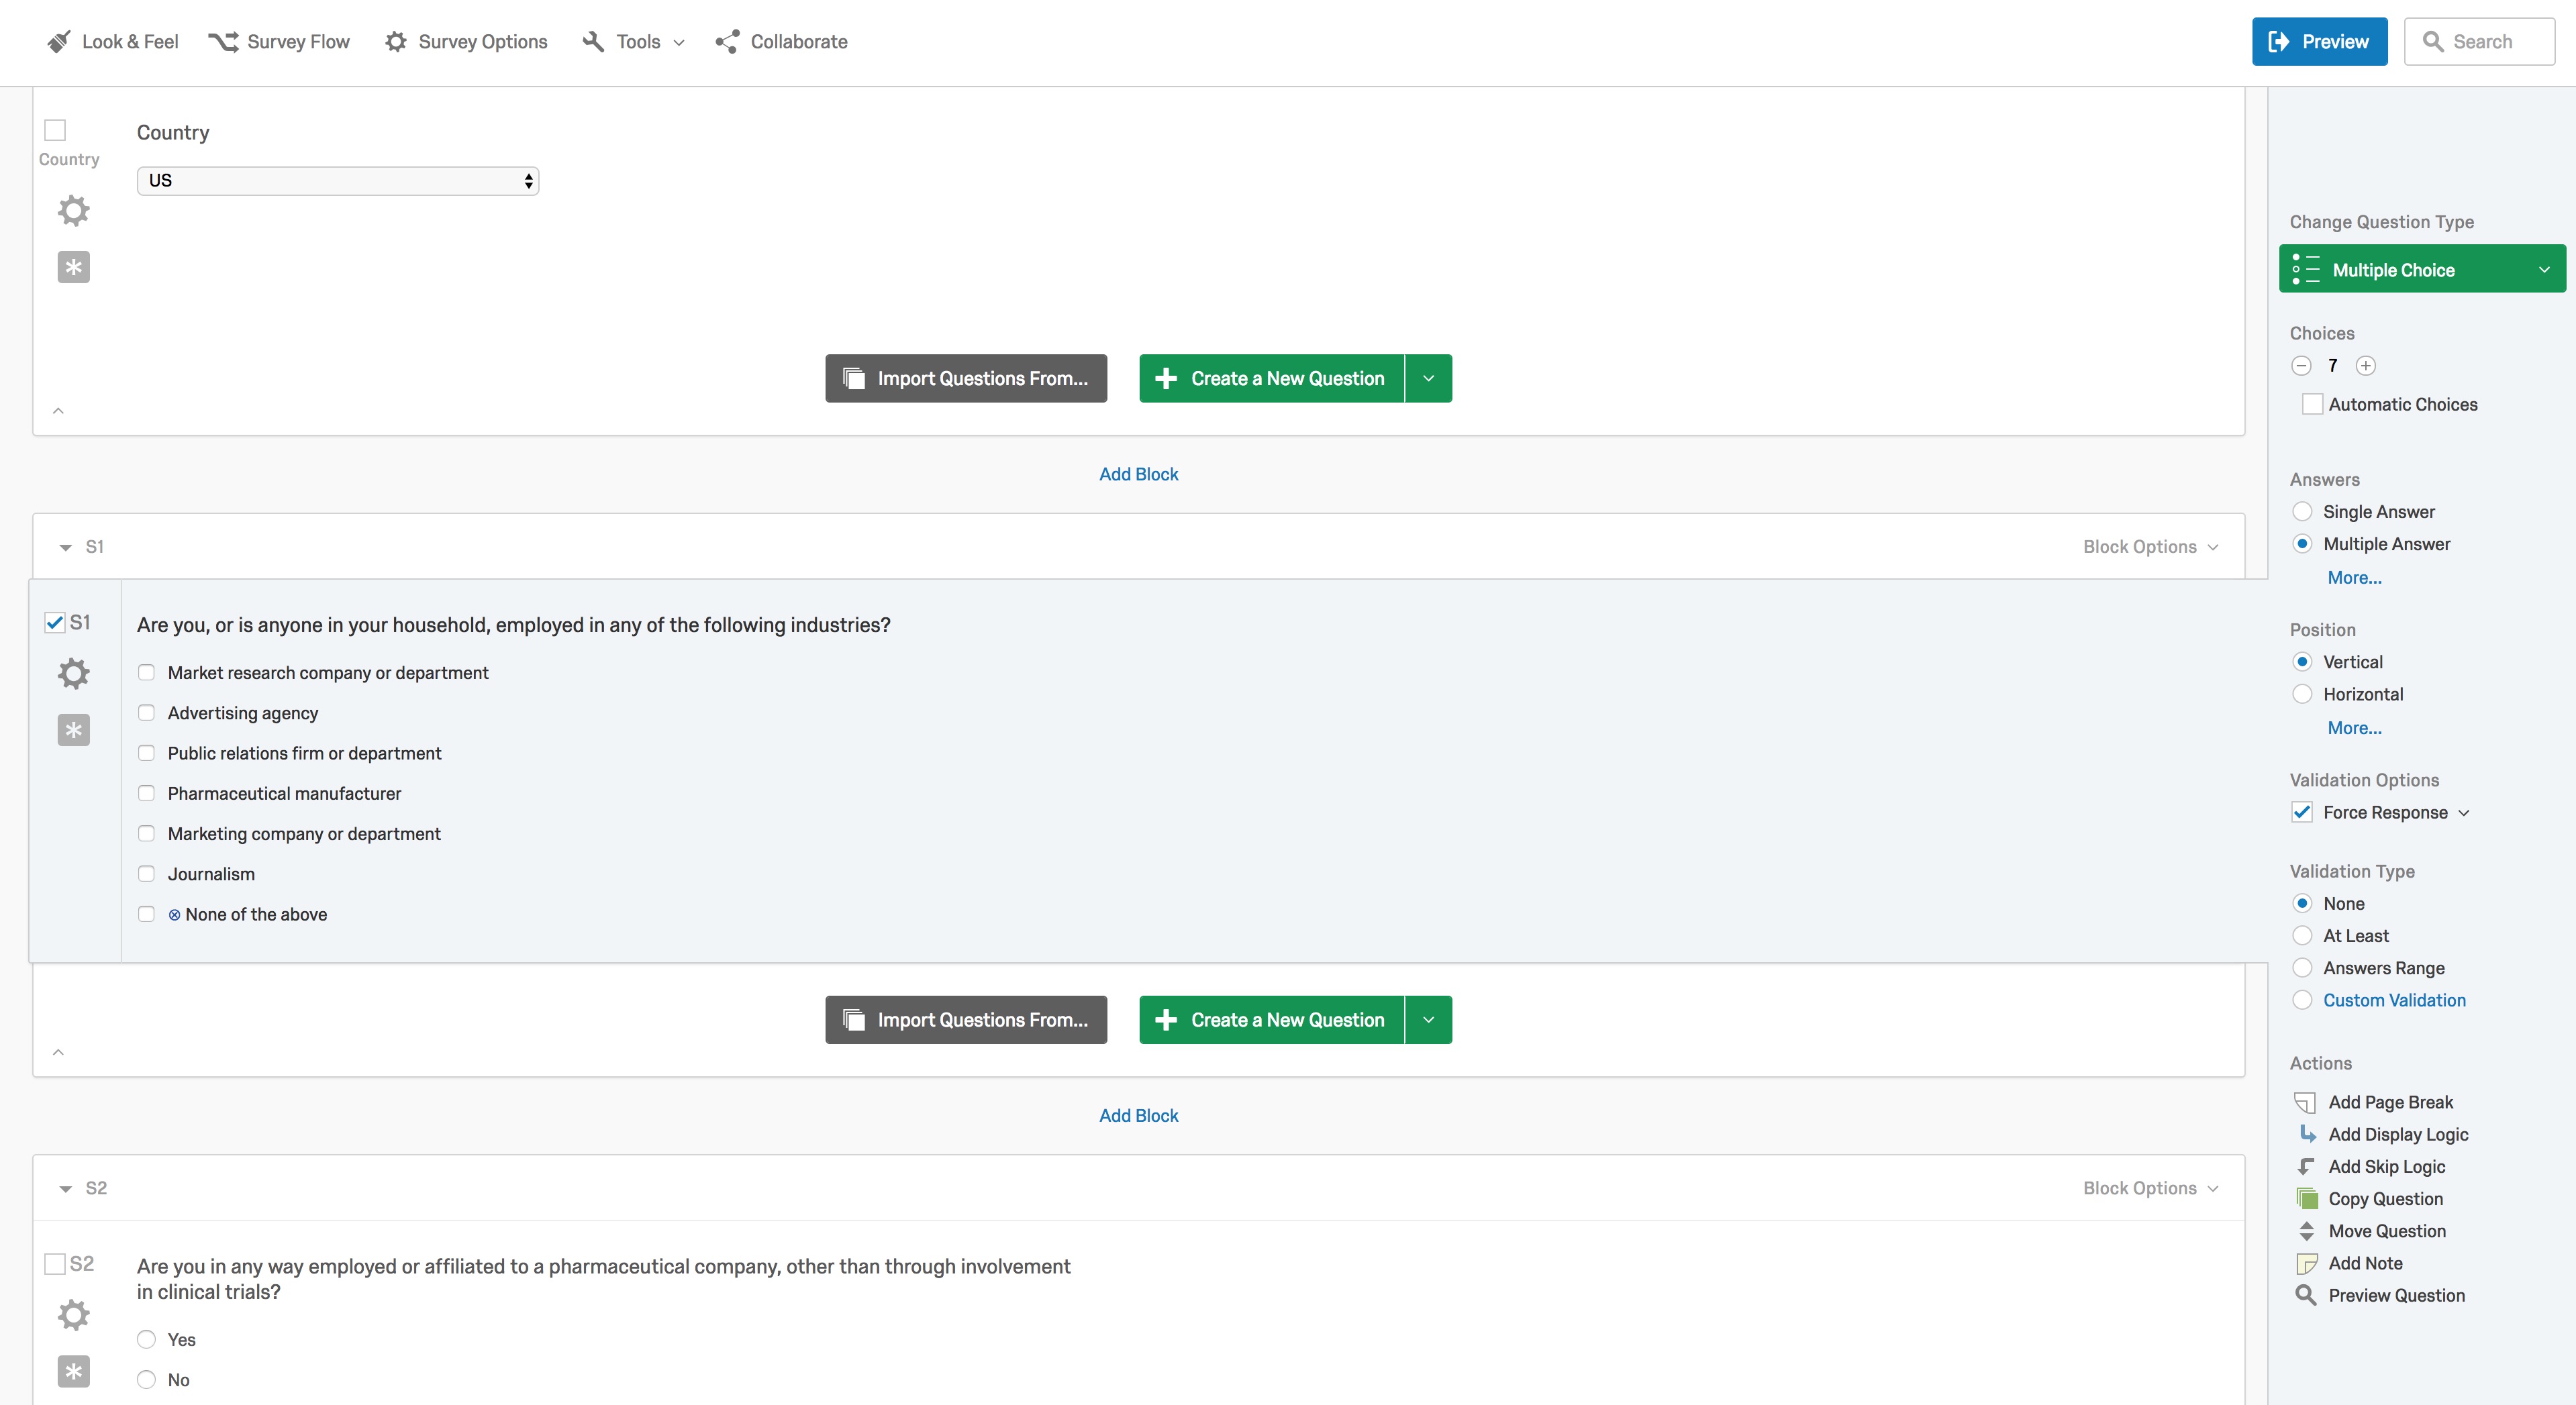2576x1405 pixels.
Task: Increase the Choices count with the plus stepper
Action: tap(2367, 365)
